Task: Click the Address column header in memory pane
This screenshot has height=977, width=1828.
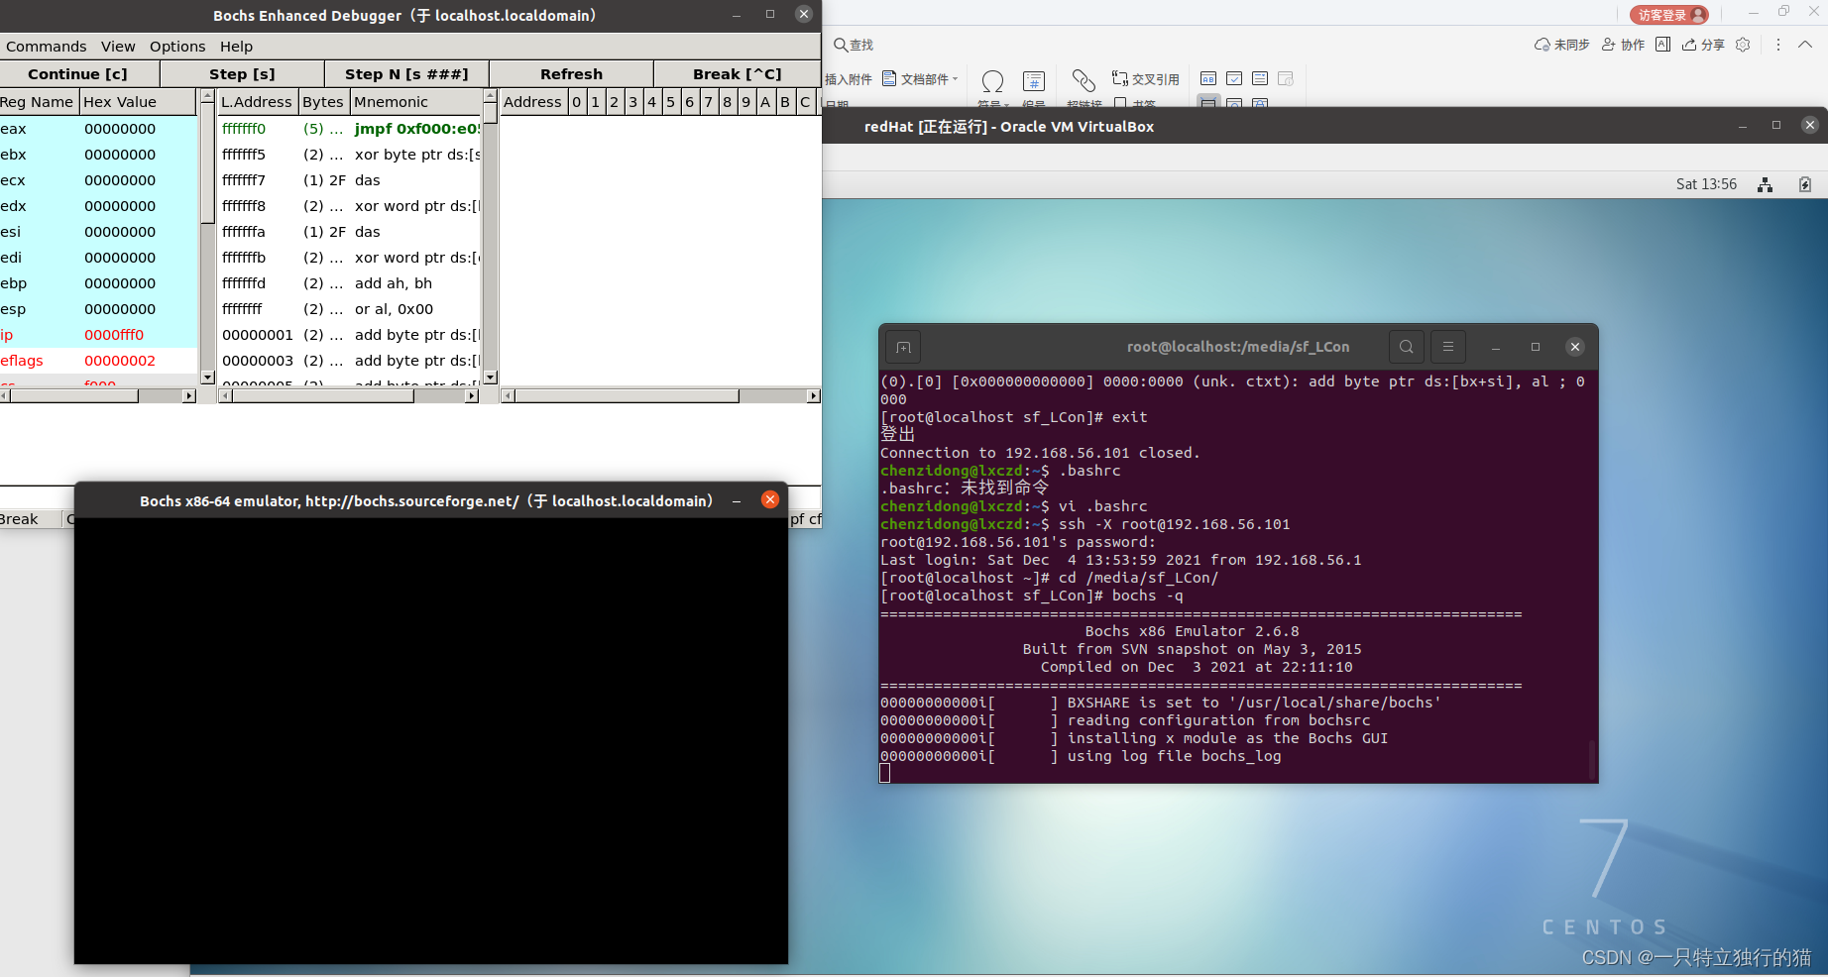Action: pos(533,102)
